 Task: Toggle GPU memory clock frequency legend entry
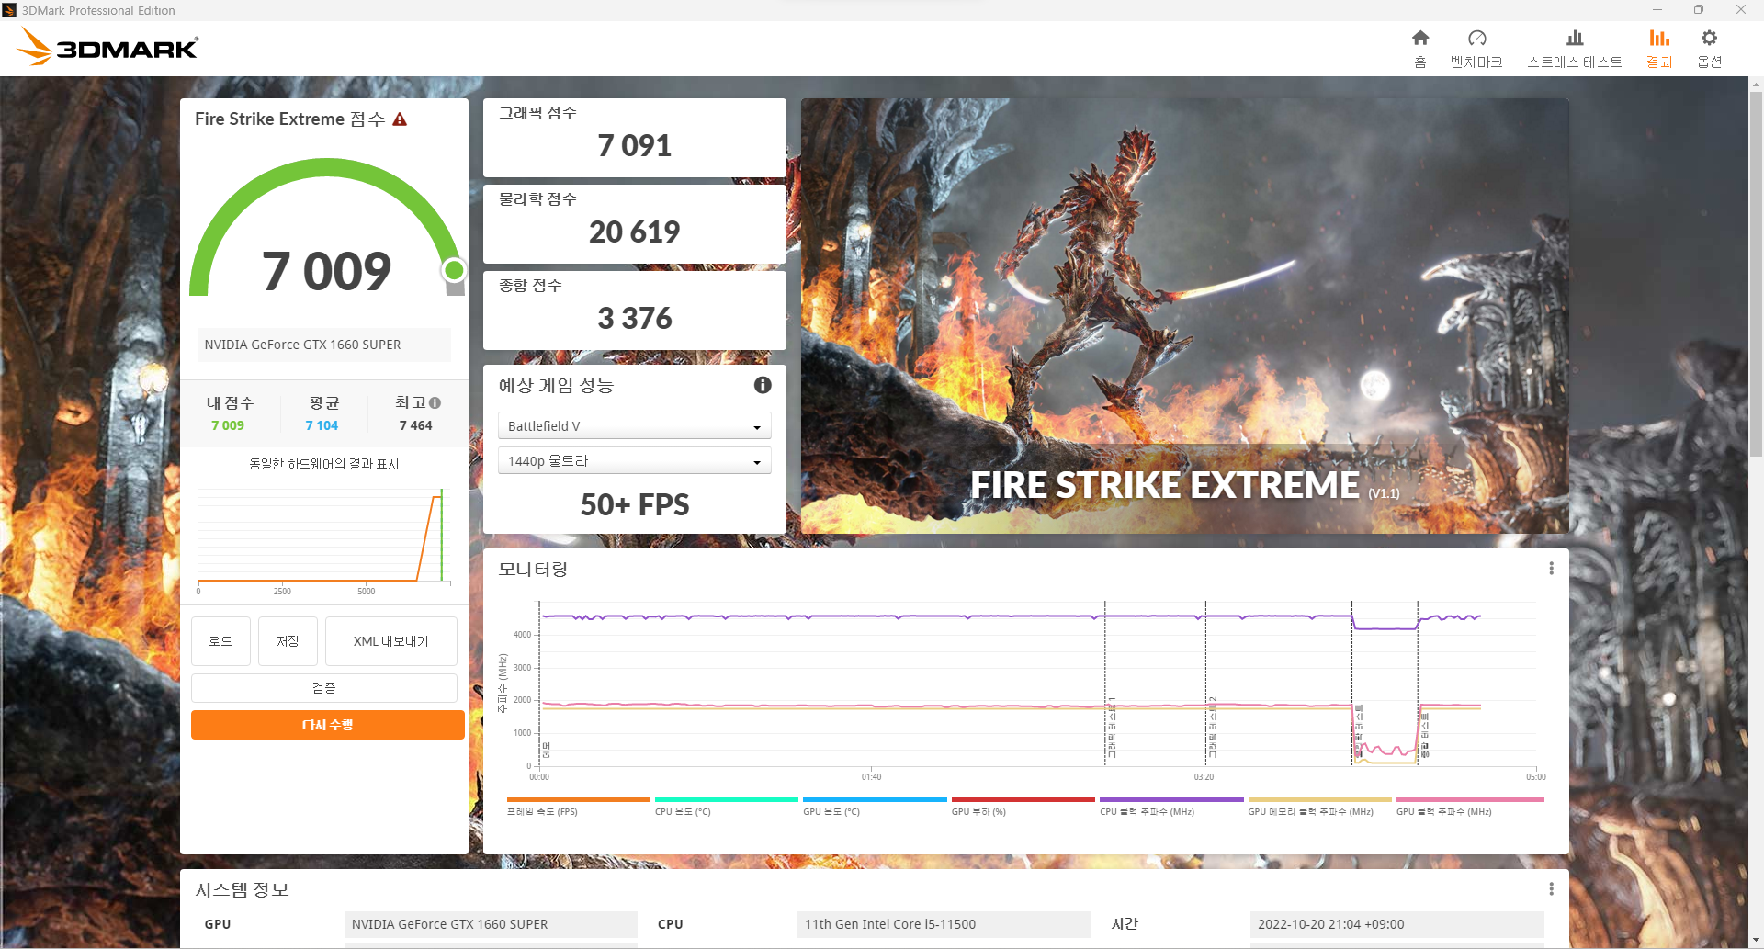[1319, 807]
